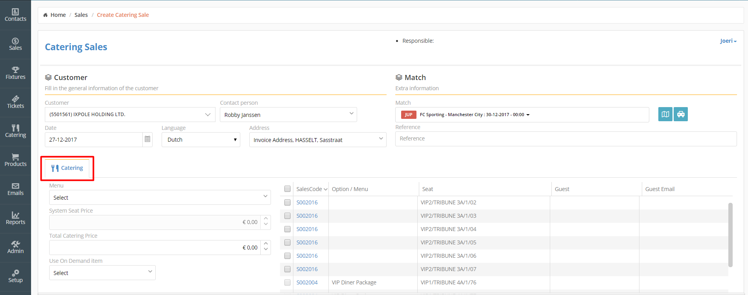Decrease System Seat Price with down arrow
This screenshot has width=748, height=295.
[266, 225]
